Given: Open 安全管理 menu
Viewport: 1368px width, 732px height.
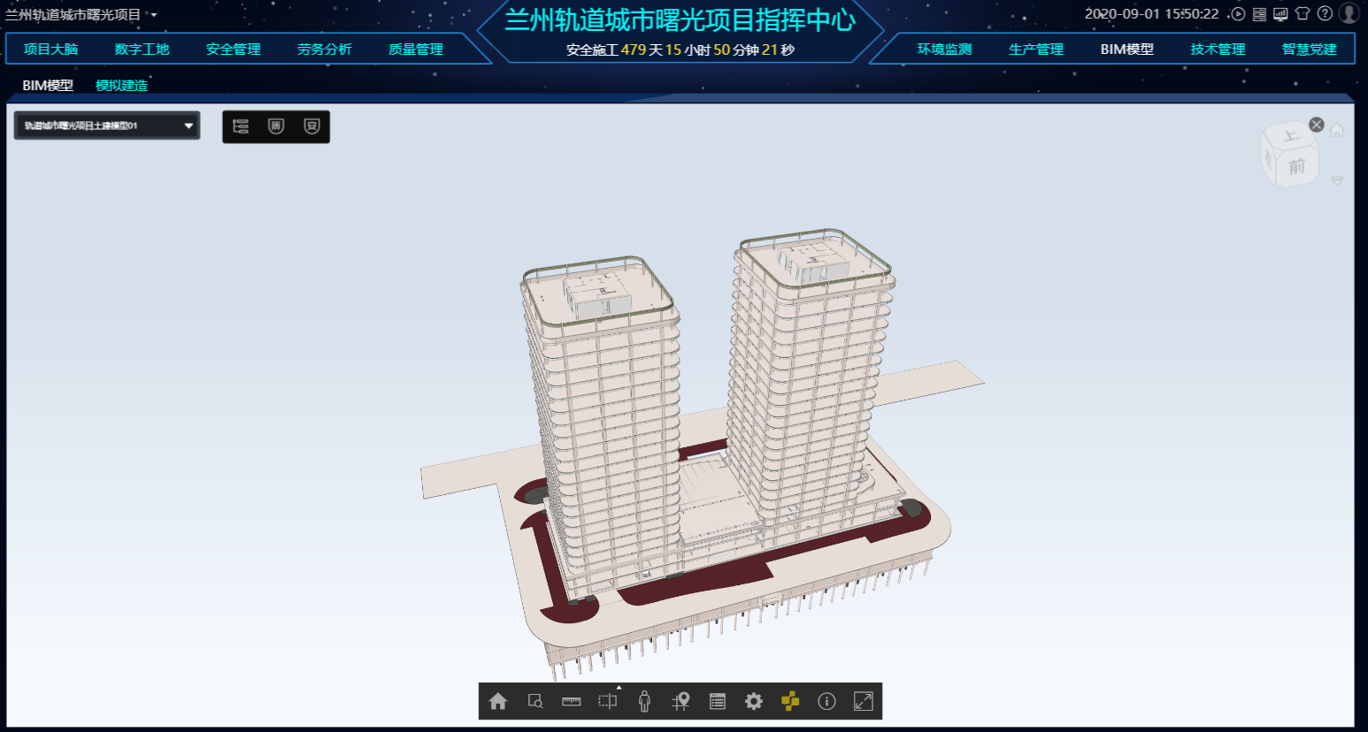Looking at the screenshot, I should (x=234, y=50).
